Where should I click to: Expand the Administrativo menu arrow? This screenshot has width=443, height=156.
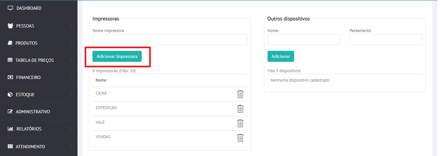click(x=72, y=112)
